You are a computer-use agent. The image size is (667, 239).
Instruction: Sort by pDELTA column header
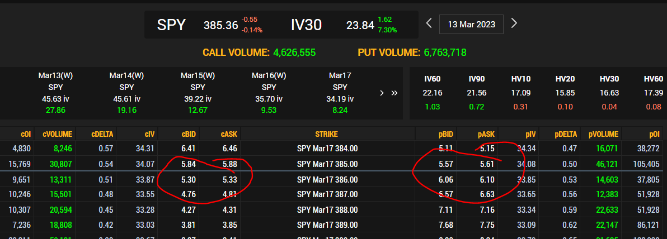(565, 134)
